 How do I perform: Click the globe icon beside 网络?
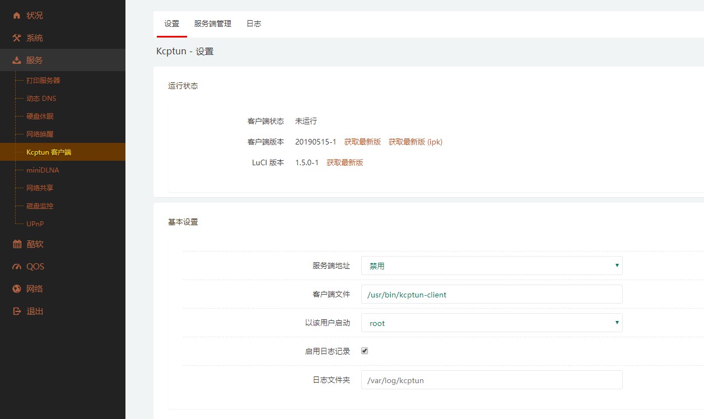pyautogui.click(x=17, y=288)
